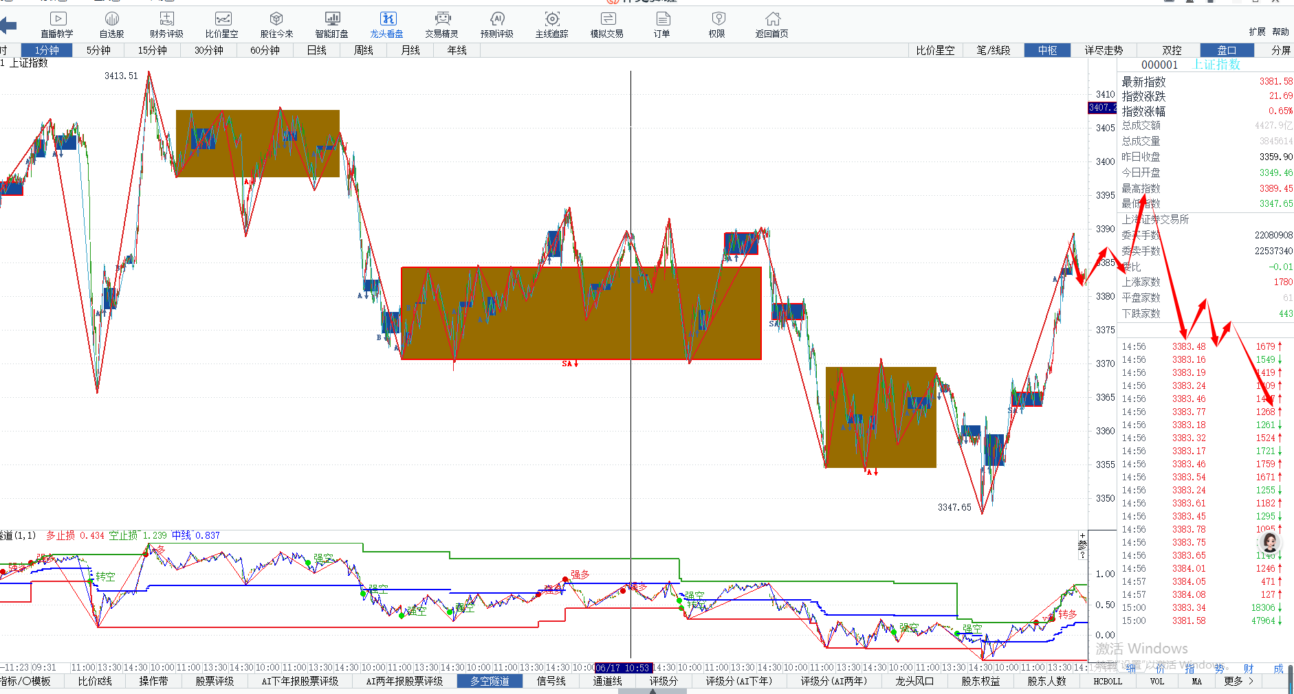Open the 直播教学 live tutorial icon
The image size is (1294, 694).
[57, 24]
